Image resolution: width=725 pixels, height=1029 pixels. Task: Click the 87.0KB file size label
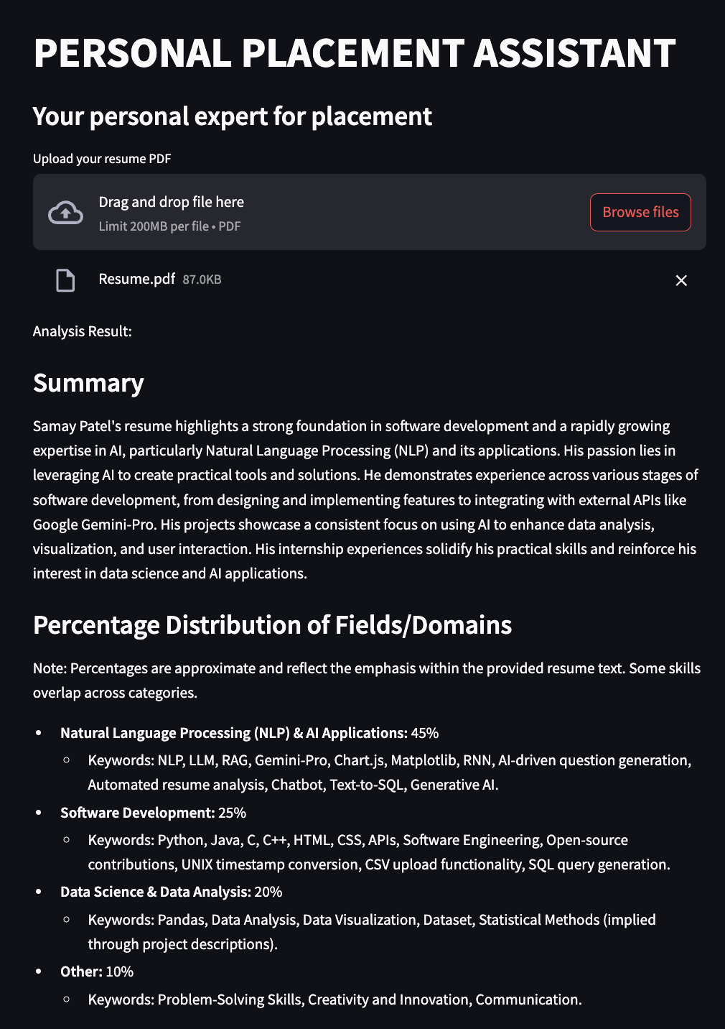point(202,280)
